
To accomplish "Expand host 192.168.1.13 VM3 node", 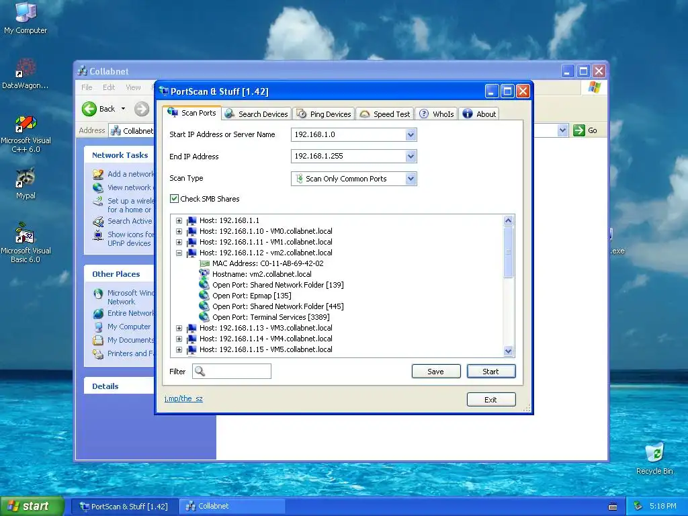I will [179, 328].
